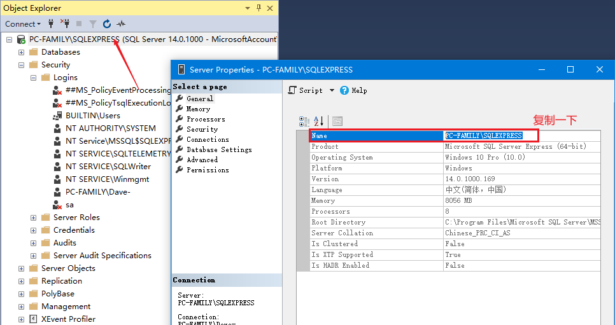
Task: Open the Connections page
Action: click(x=208, y=139)
